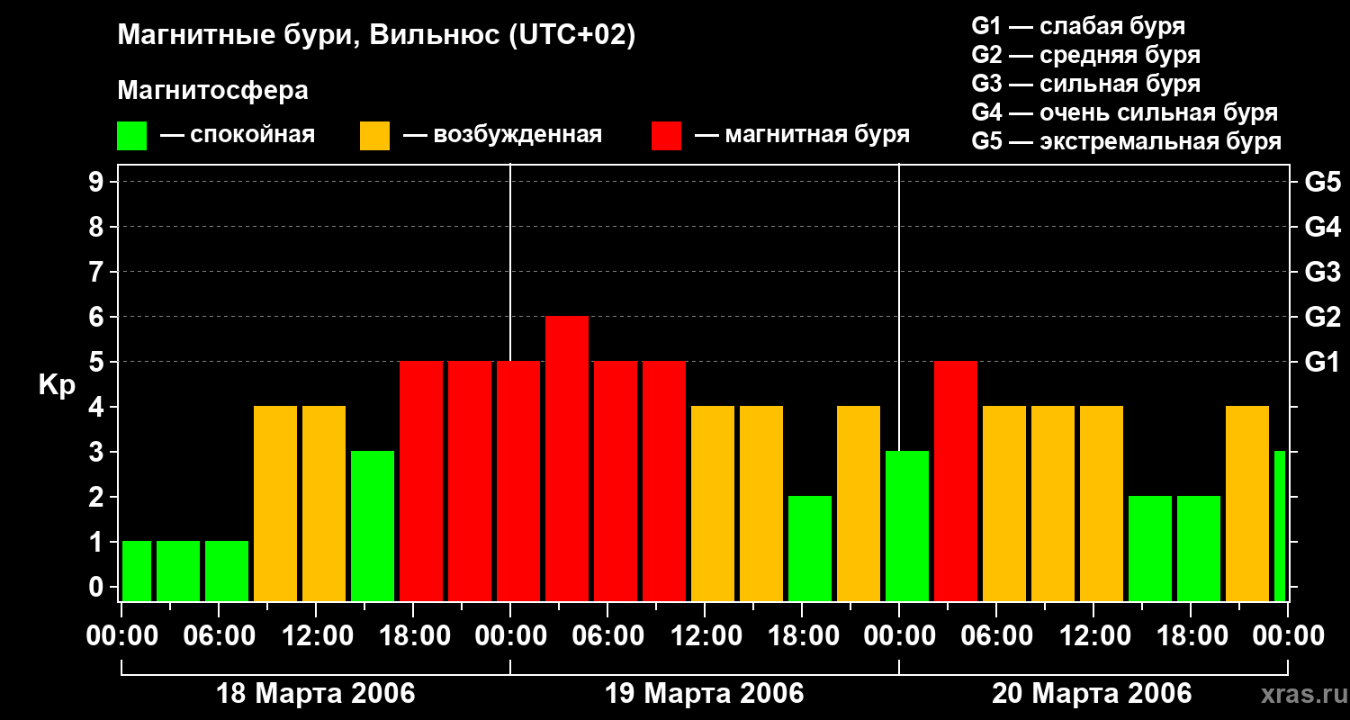Click the 'G4 — очень сильная буря' legend line
1350x720 pixels.
(1124, 112)
